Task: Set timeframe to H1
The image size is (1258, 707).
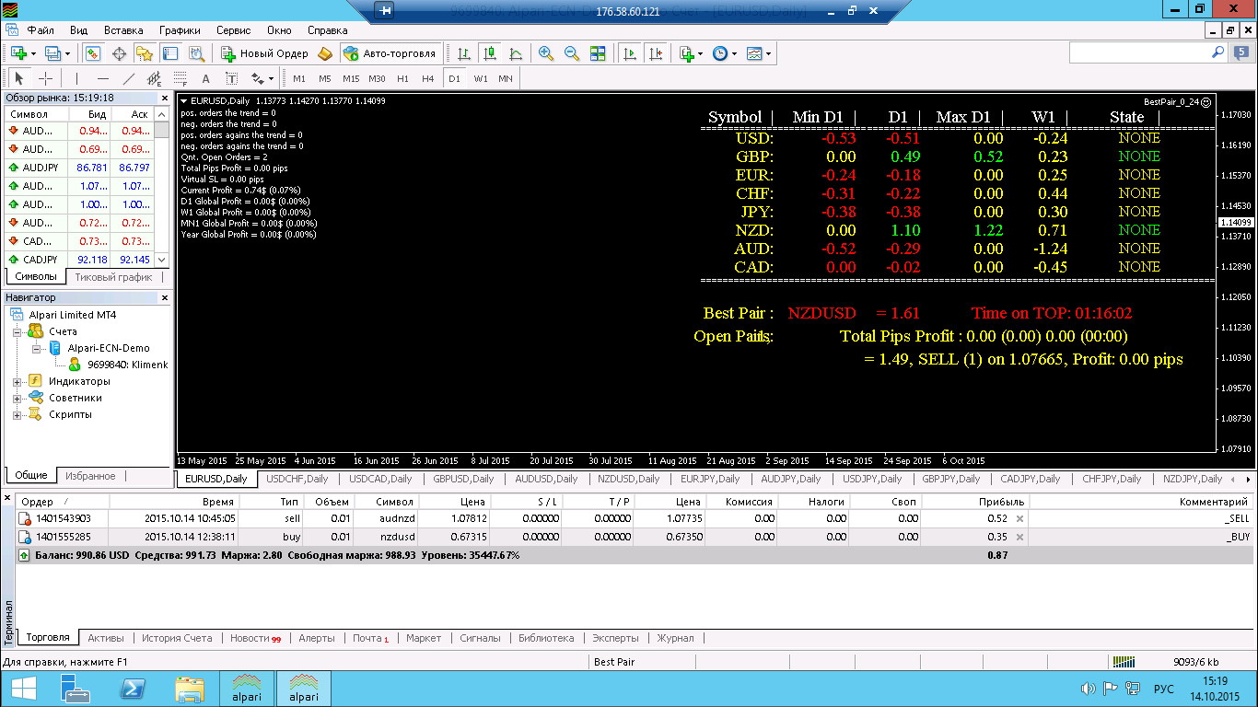Action: pos(402,79)
